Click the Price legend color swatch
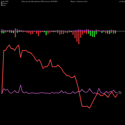This screenshot has width=125, height=125. click(x=1, y=5)
